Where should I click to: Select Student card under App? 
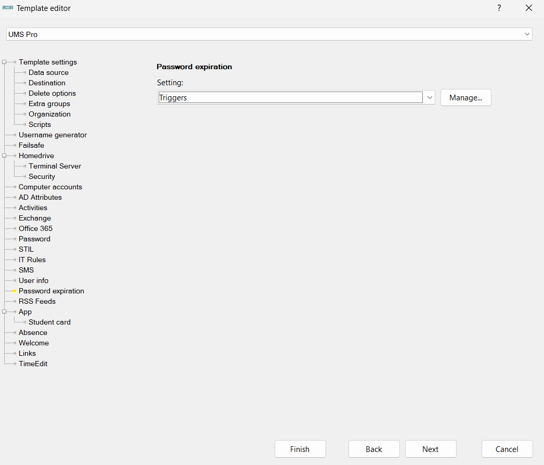49,322
